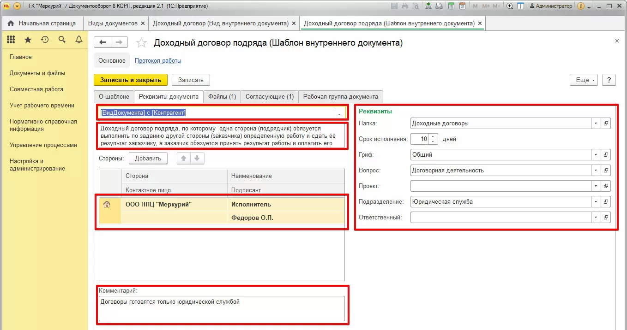The image size is (627, 330).
Task: Click the Записать и закрыть button
Action: point(131,80)
